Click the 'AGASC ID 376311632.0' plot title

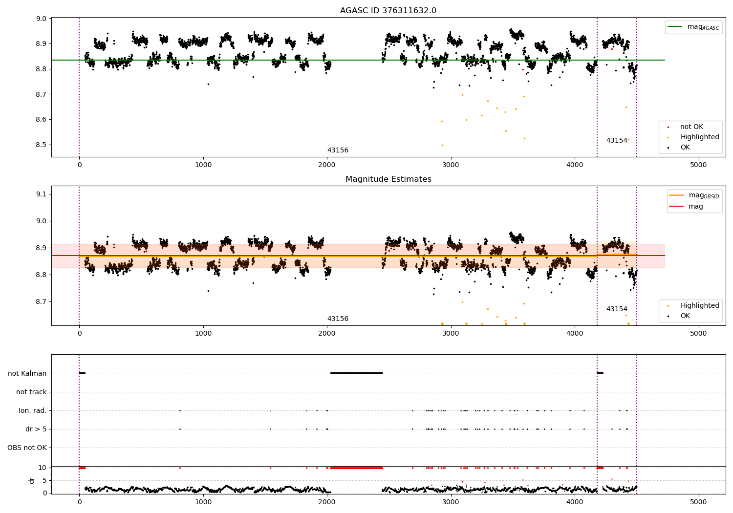(x=388, y=11)
